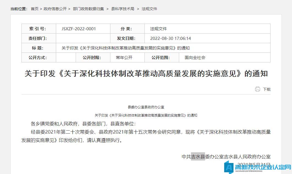Click the 常年公开 table cell

tap(124, 58)
